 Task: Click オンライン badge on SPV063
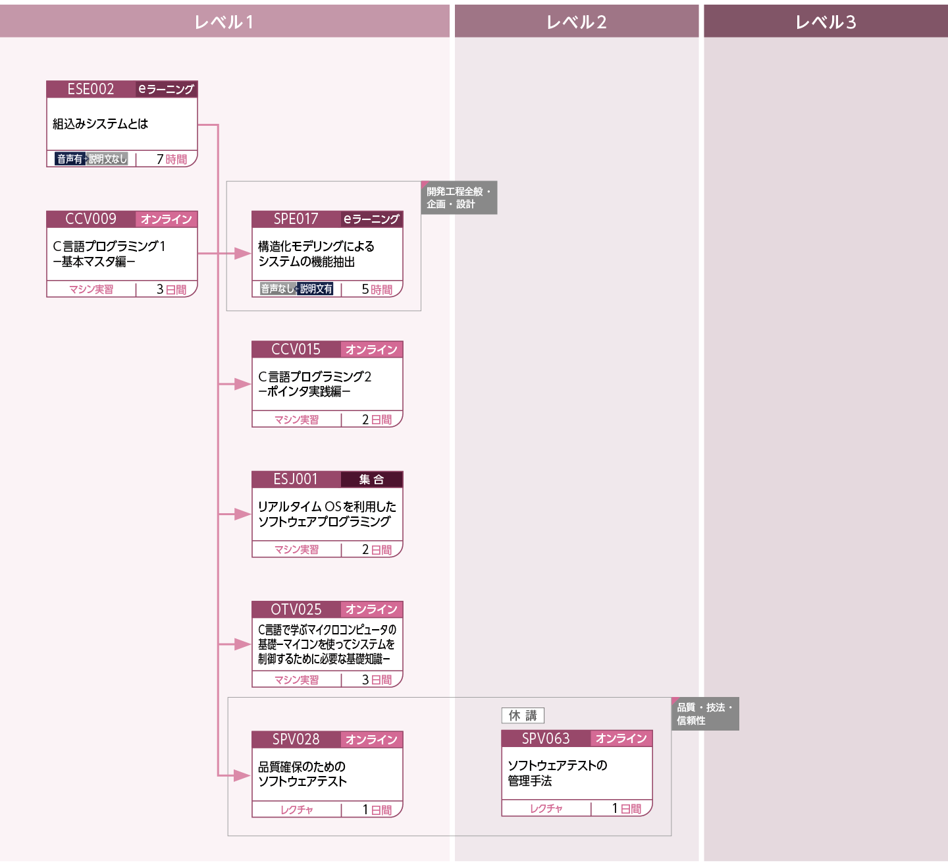point(621,738)
